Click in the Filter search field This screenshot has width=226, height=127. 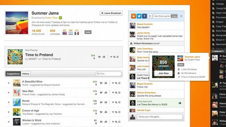click(x=108, y=74)
